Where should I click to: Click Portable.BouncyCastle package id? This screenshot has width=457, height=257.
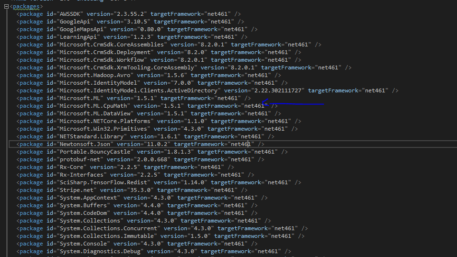[95, 152]
